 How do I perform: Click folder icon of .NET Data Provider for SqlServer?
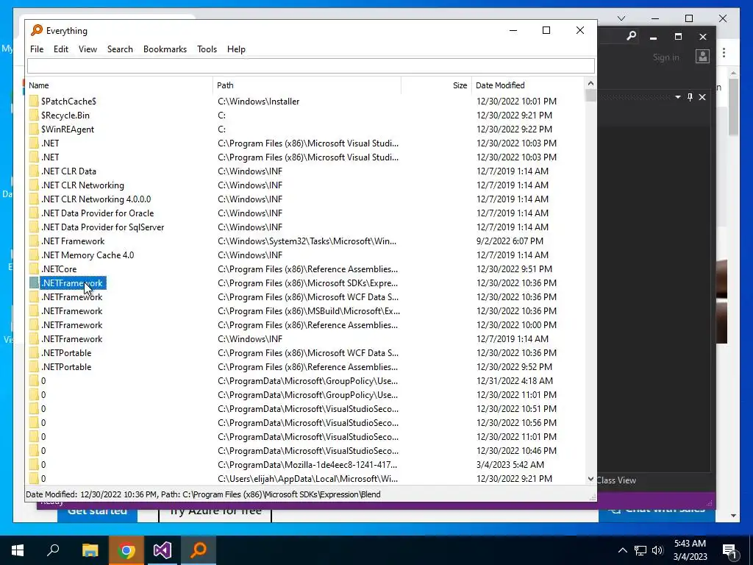34,227
